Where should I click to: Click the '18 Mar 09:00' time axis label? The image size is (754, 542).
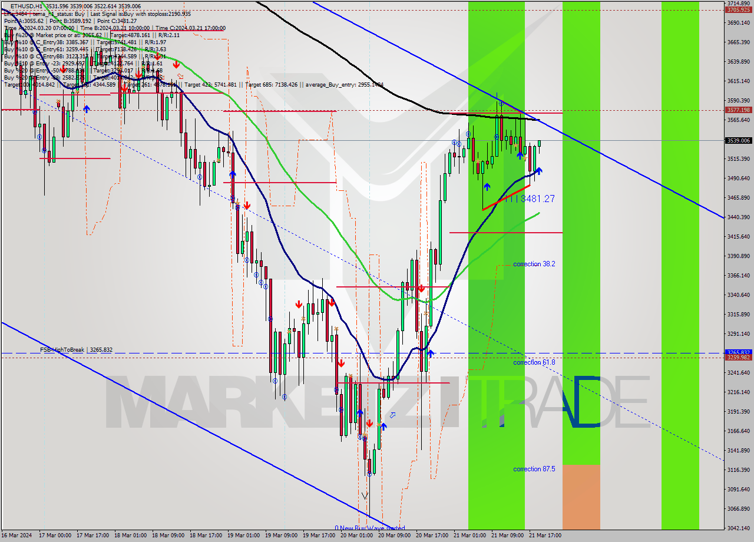point(168,536)
